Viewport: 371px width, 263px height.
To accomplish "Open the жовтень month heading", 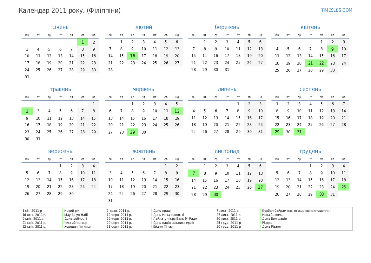I will [x=143, y=151].
